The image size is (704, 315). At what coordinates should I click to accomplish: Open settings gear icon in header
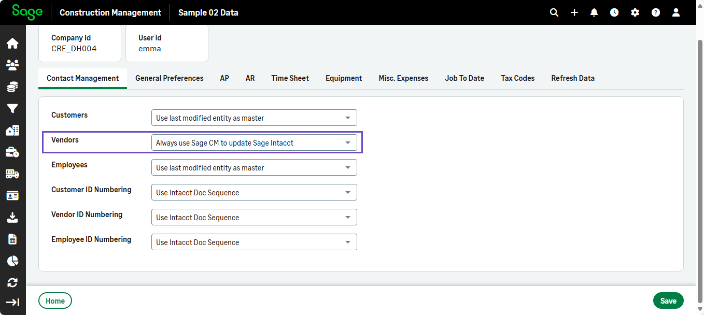(635, 12)
